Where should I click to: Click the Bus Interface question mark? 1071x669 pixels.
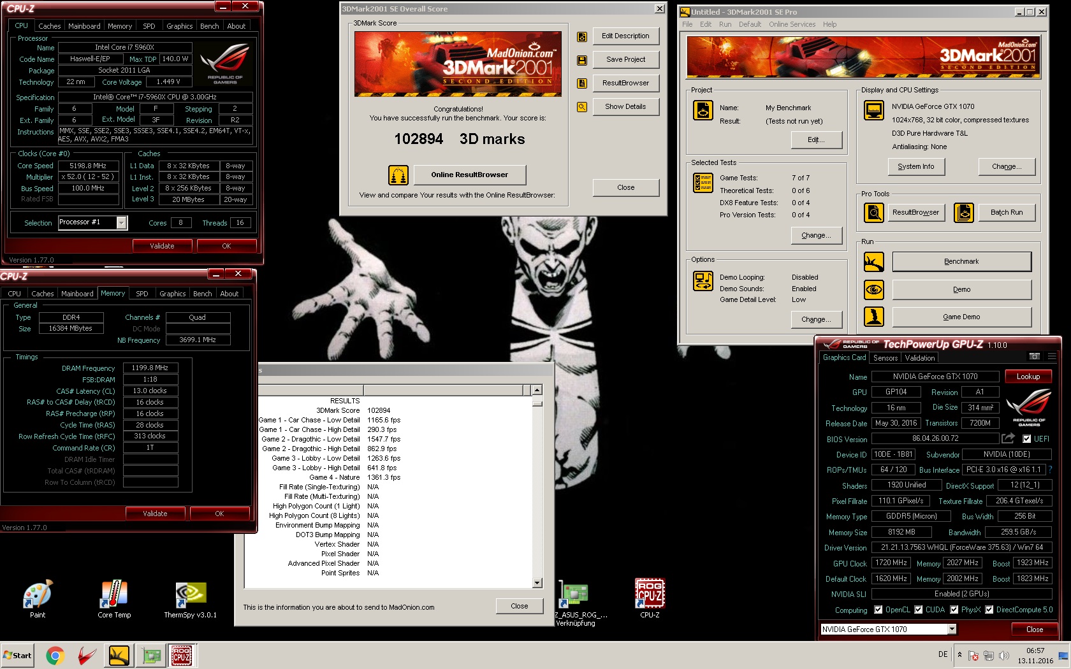click(x=1050, y=470)
